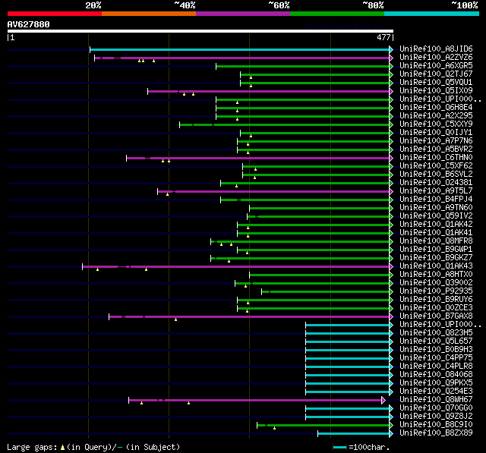Click the cyan alignment bar for B8ZX89
The width and height of the screenshot is (486, 453).
354,433
